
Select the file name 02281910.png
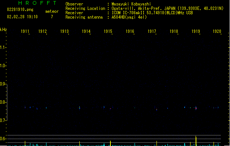coord(20,9)
